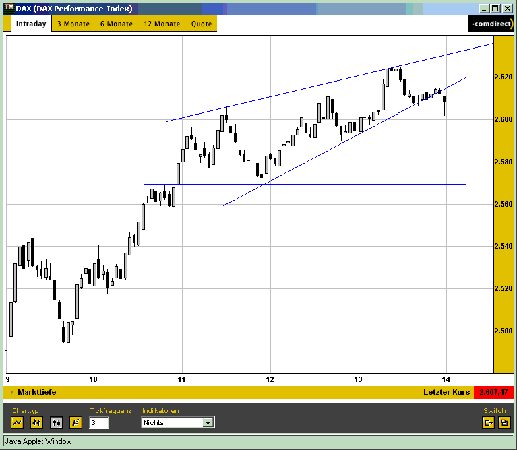This screenshot has width=517, height=450.
Task: Click the Letzter Kurs value 2.607,47
Action: coord(493,392)
